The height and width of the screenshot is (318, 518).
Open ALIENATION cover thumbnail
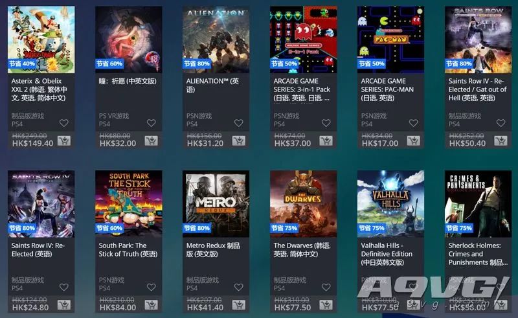click(x=216, y=40)
